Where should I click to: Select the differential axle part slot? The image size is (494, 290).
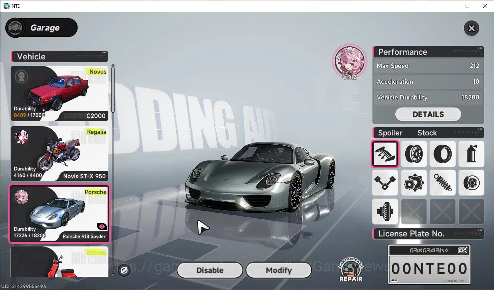(x=385, y=211)
